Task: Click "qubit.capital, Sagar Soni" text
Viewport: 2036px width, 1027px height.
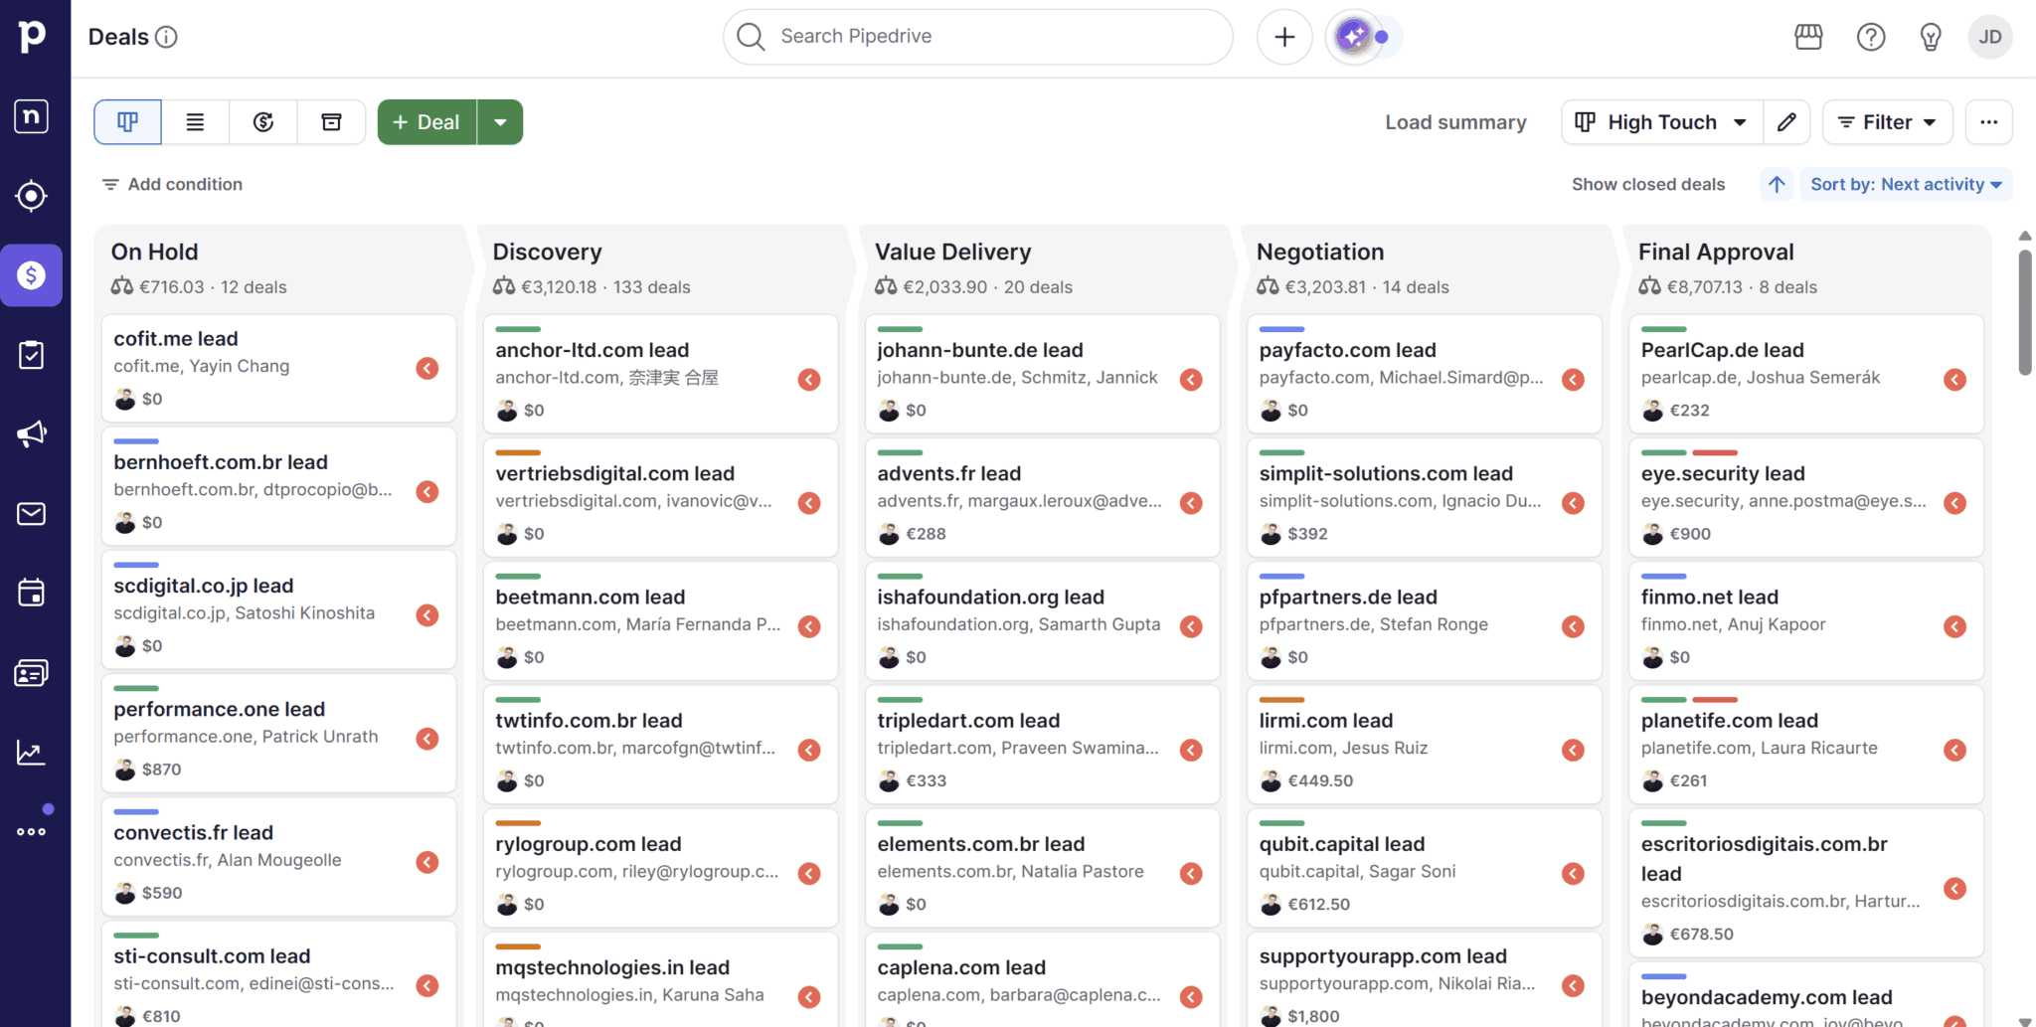Action: click(x=1357, y=872)
